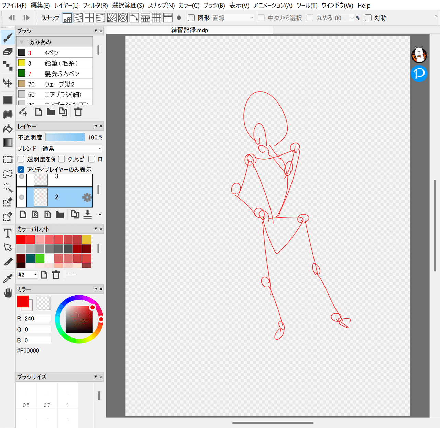Select the エアブラシ(細) brush
Image resolution: width=440 pixels, height=428 pixels.
[55, 94]
